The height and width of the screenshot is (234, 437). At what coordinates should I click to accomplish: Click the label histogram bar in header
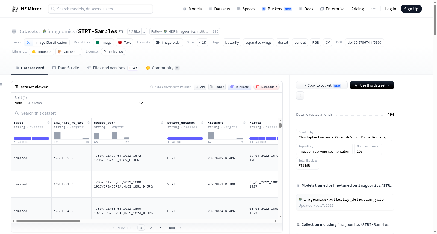point(31,138)
